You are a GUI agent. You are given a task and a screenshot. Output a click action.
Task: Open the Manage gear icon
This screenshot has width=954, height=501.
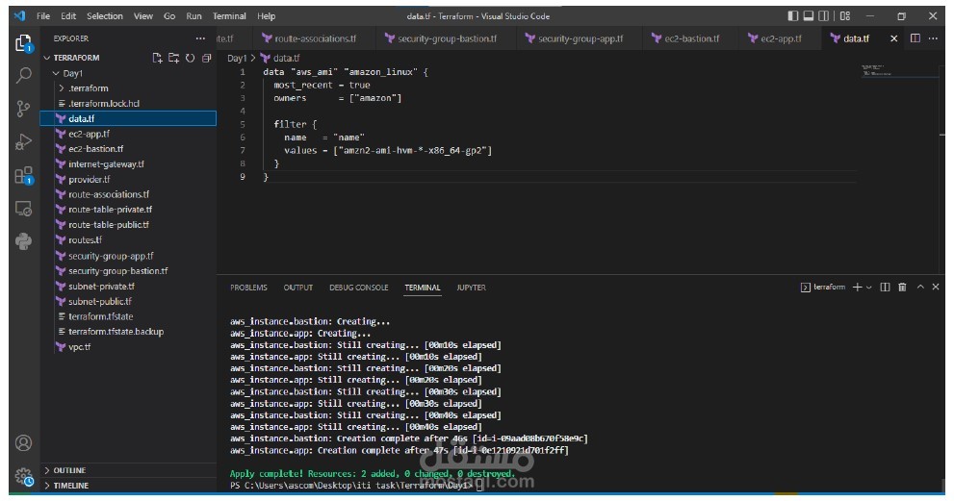(x=23, y=476)
